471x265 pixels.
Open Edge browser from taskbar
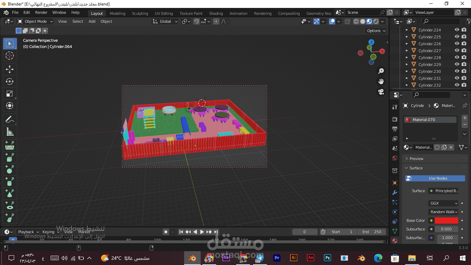[x=378, y=258]
